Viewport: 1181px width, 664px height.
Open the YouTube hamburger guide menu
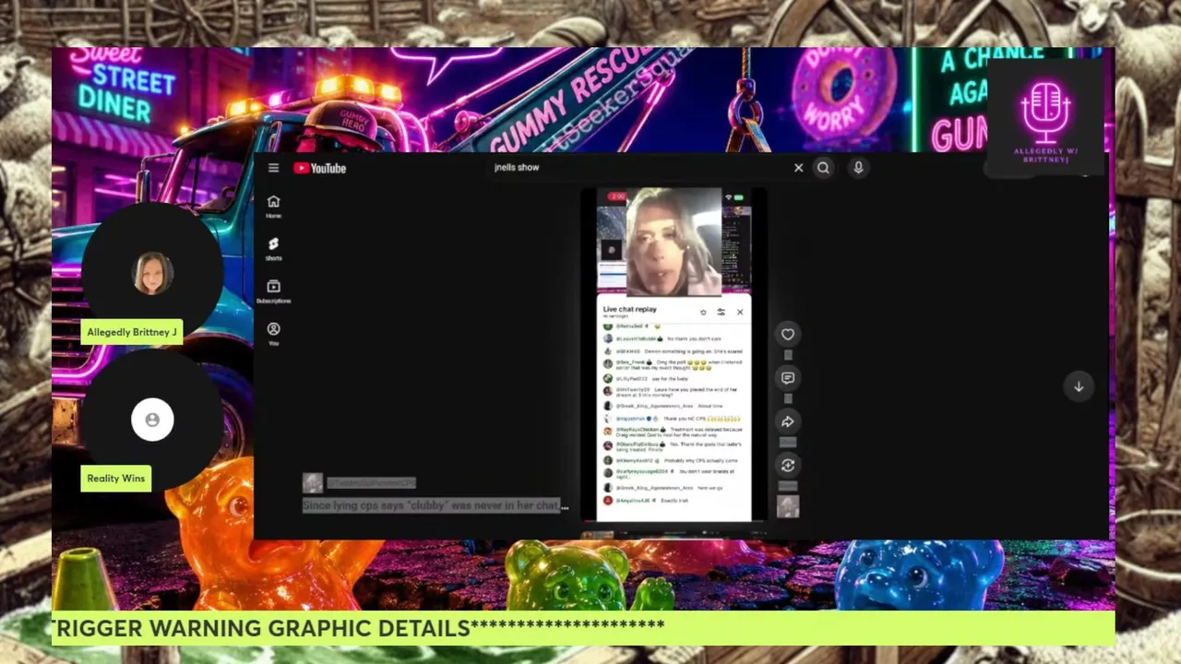(273, 168)
